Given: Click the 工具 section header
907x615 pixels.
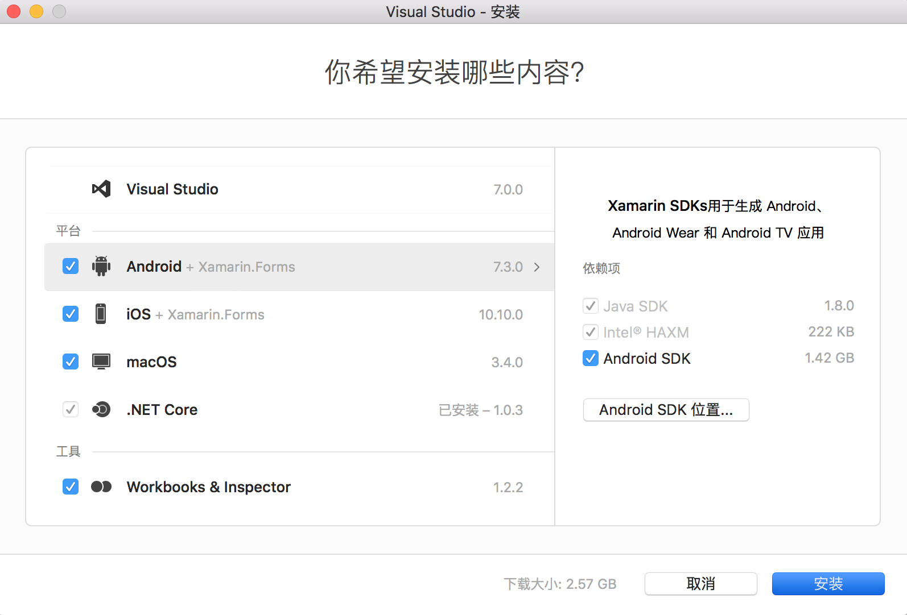Looking at the screenshot, I should tap(68, 451).
